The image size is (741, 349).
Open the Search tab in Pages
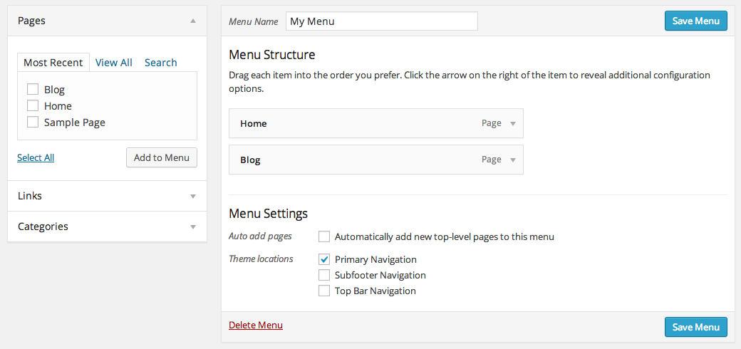coord(160,63)
